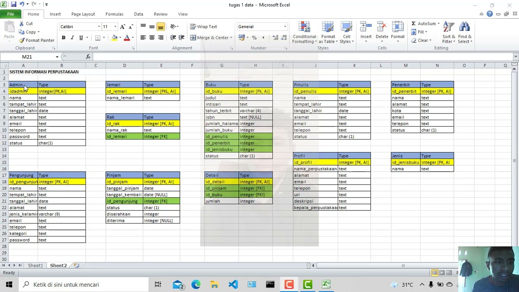Click the Decrease Indent icon

point(173,38)
